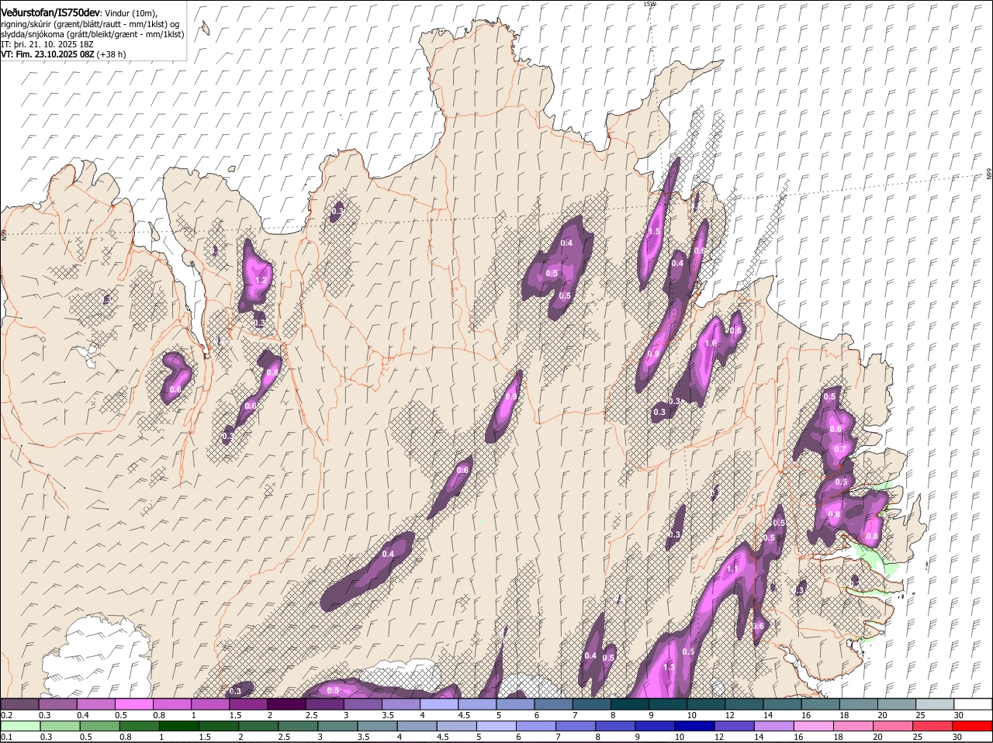Click the 1.1 precipitation value on the map

coord(732,569)
